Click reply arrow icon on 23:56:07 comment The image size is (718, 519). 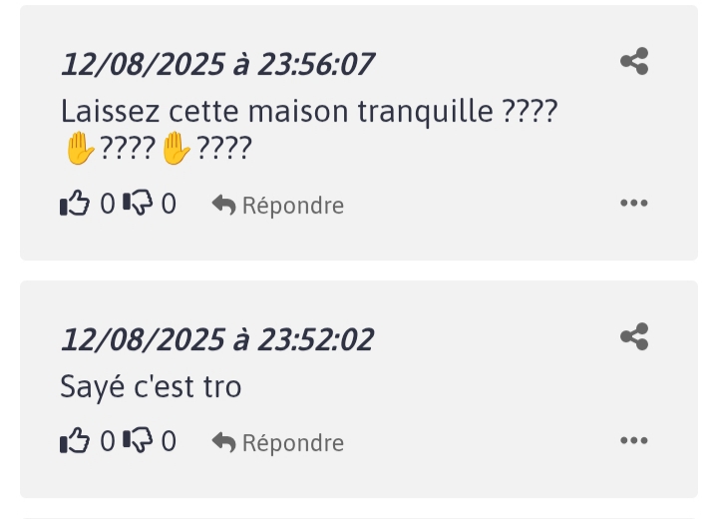223,206
